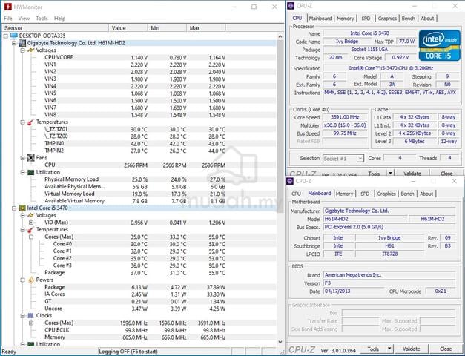This screenshot has height=356, width=465.
Task: Expand the VID (Max) entry
Action: tap(31, 222)
